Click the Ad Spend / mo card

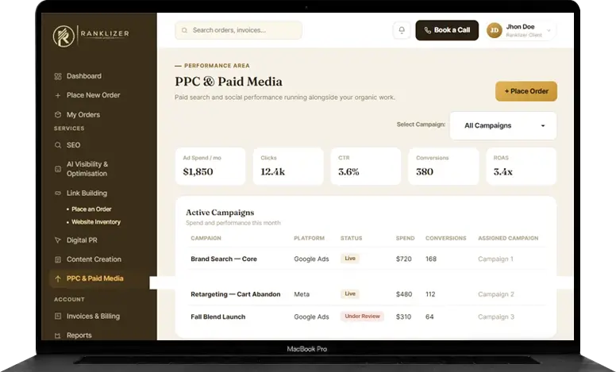click(210, 166)
